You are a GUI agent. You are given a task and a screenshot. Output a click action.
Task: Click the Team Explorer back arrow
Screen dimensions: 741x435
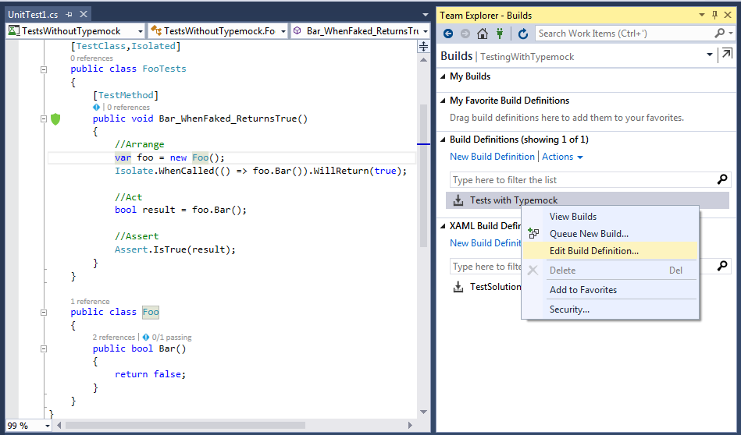(x=448, y=34)
